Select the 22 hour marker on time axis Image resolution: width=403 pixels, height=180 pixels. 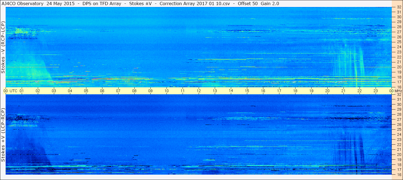(360, 91)
